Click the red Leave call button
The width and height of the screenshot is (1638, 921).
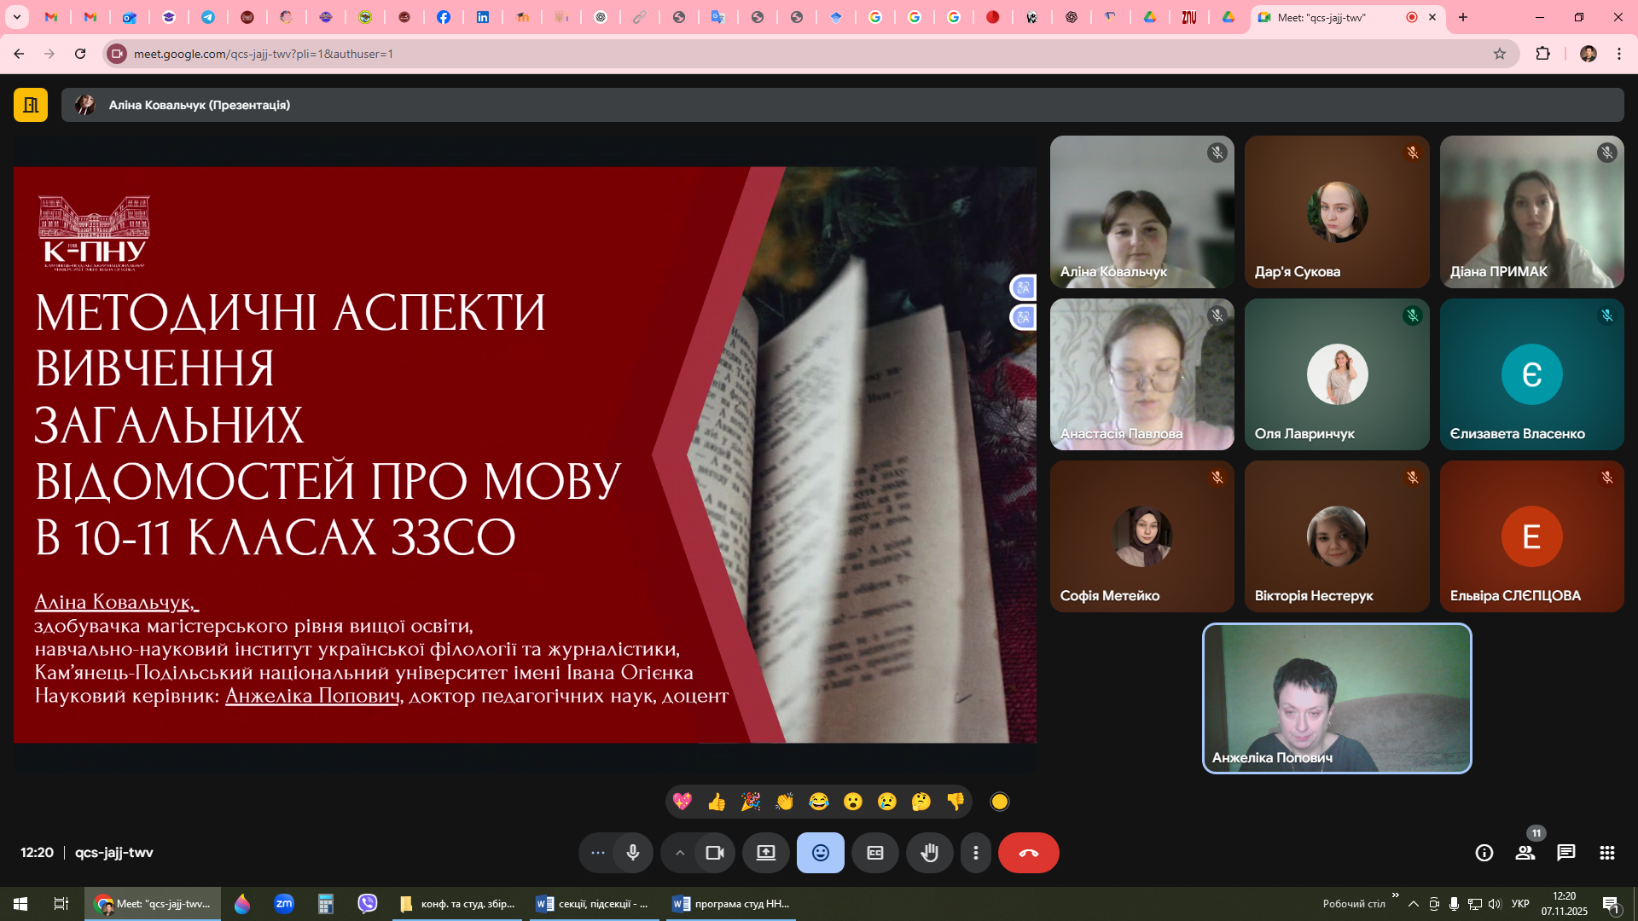point(1028,853)
